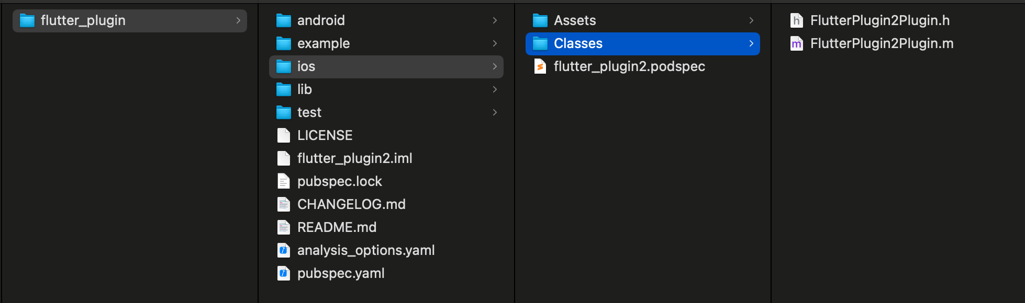Select the flutter_plugin root folder
The height and width of the screenshot is (303, 1025).
click(x=130, y=20)
